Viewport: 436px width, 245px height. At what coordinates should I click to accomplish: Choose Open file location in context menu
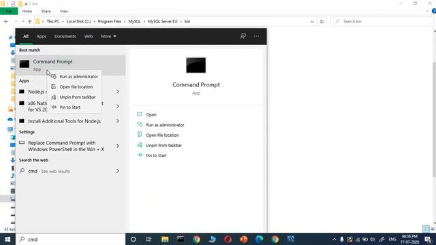(x=74, y=86)
